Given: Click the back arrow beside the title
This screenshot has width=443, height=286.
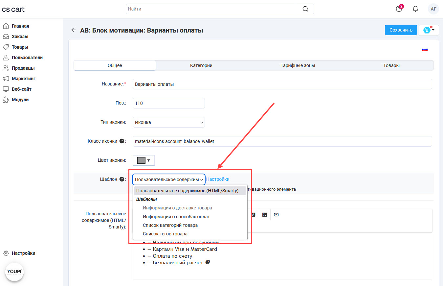Looking at the screenshot, I should (73, 30).
